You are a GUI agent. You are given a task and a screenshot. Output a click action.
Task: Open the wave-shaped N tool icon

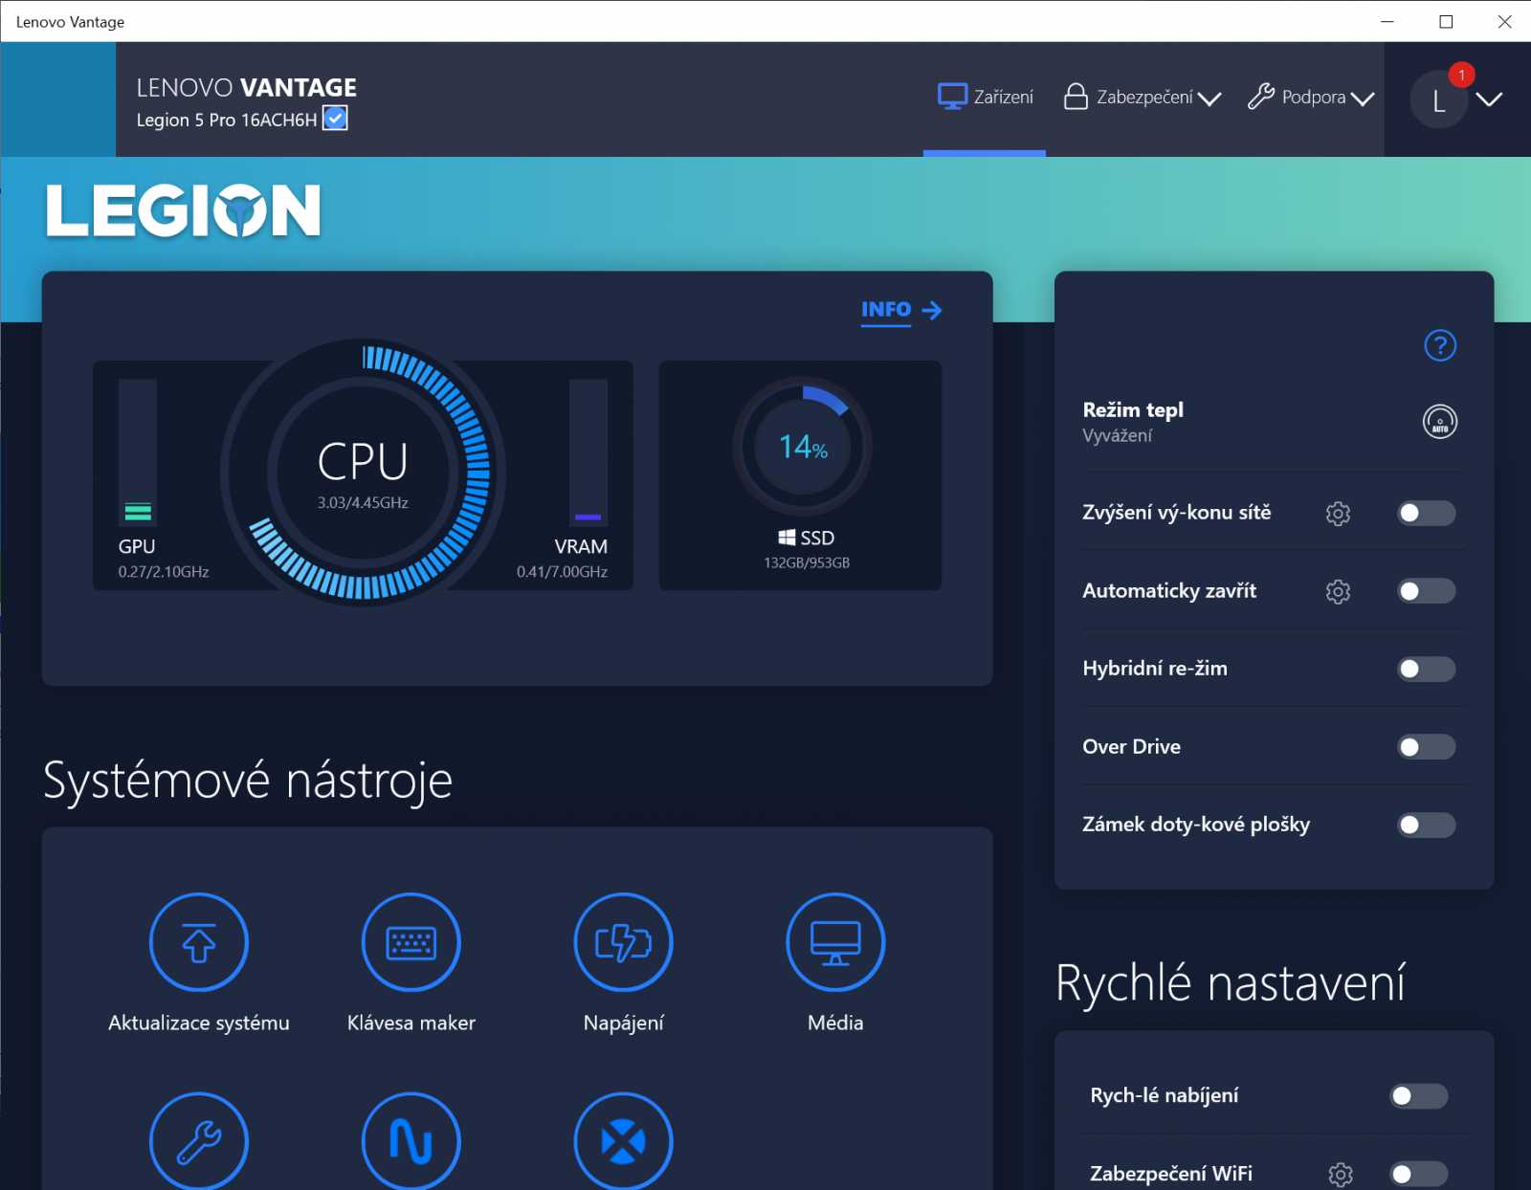pos(411,1140)
